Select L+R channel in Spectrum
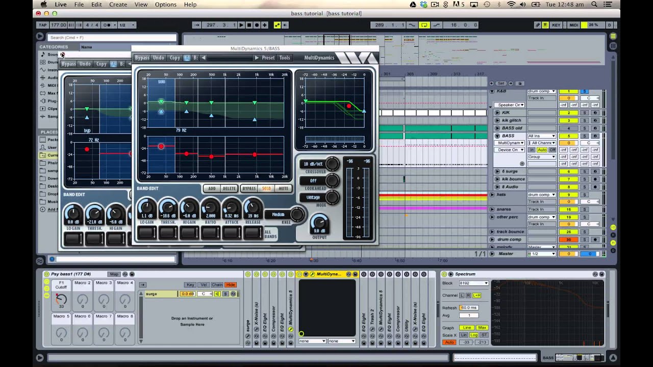 pos(477,296)
